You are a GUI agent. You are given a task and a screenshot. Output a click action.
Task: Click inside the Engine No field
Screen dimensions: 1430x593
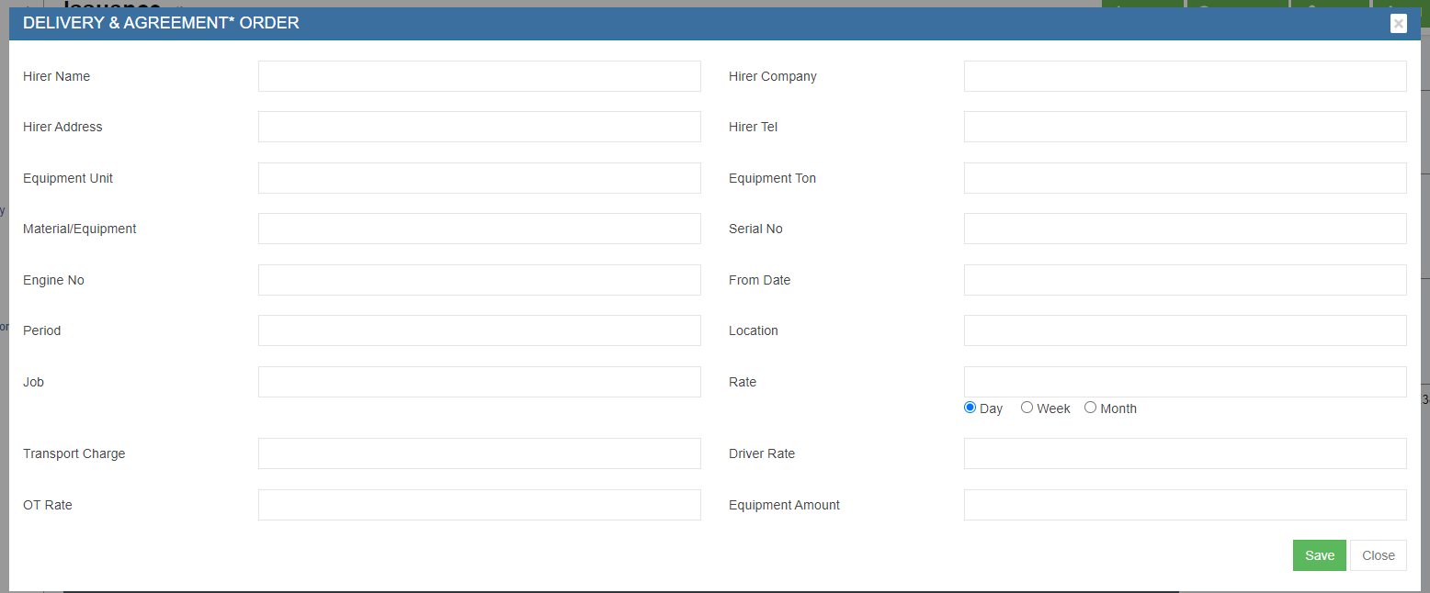479,280
